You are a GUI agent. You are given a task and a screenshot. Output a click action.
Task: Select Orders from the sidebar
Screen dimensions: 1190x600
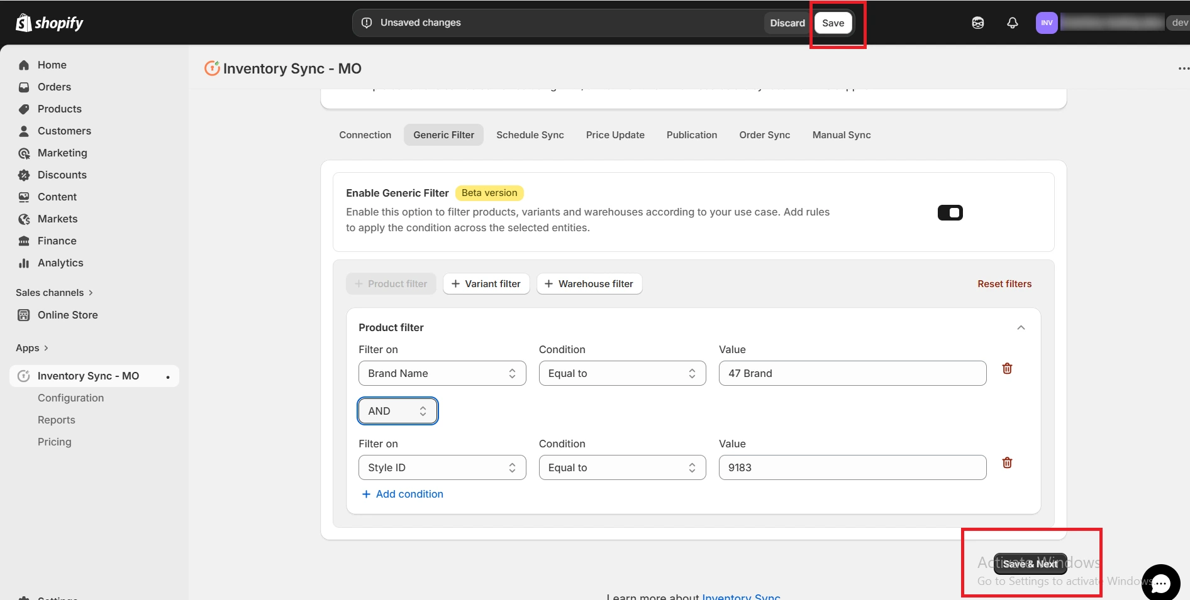[x=54, y=87]
